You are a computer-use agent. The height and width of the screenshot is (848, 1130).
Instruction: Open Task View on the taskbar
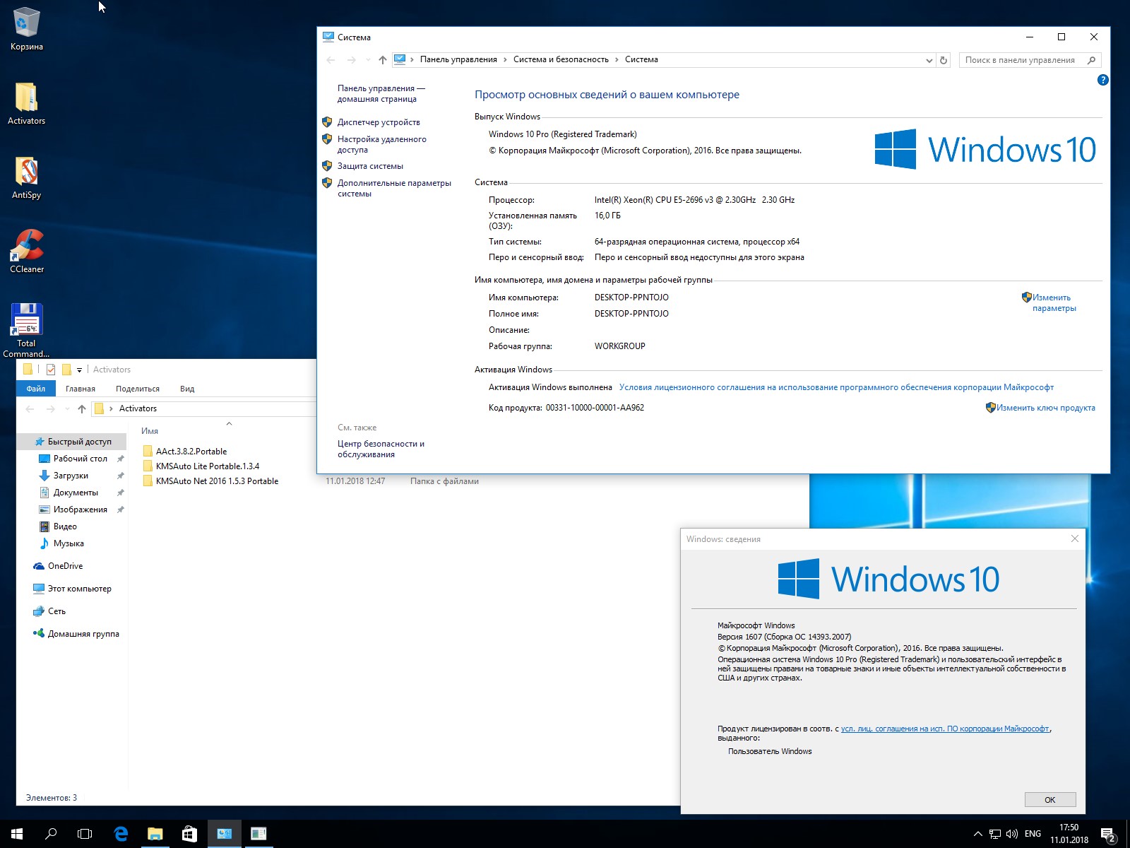85,834
